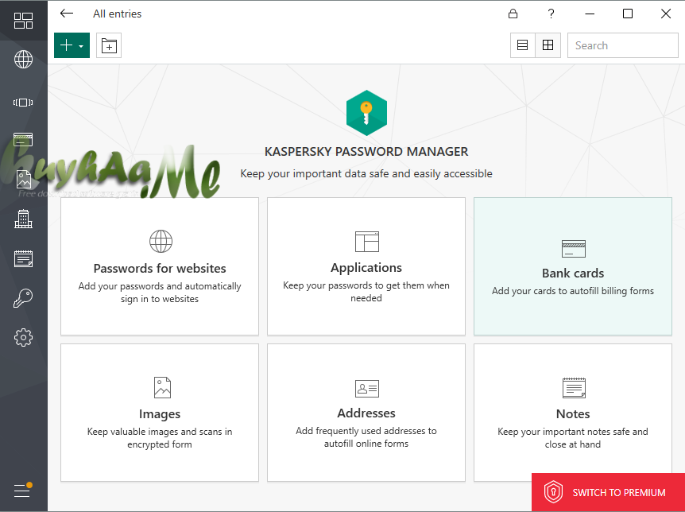Open the hamburger menu with notification dot
Image resolution: width=685 pixels, height=512 pixels.
point(23,490)
